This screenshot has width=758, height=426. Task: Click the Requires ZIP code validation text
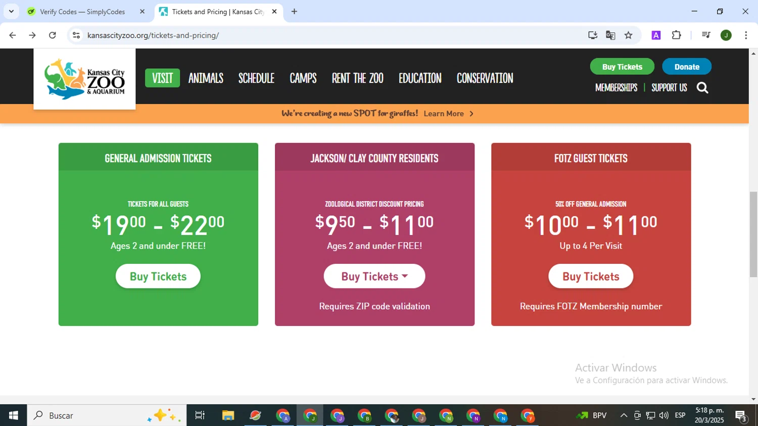tap(374, 306)
